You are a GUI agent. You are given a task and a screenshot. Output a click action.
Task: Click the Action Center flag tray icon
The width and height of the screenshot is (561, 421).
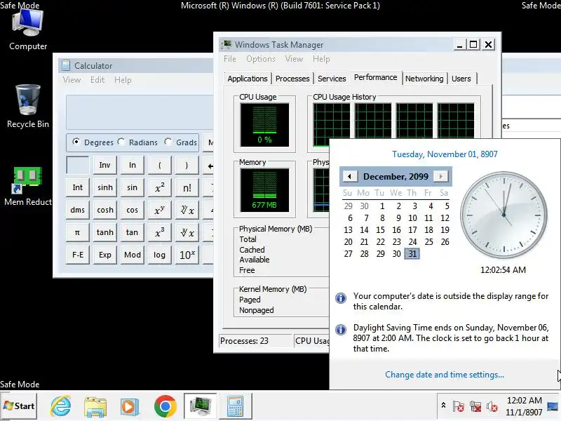(x=459, y=406)
